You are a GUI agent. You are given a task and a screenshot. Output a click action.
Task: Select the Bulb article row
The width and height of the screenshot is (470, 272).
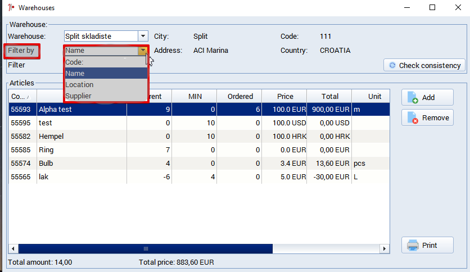pyautogui.click(x=199, y=164)
